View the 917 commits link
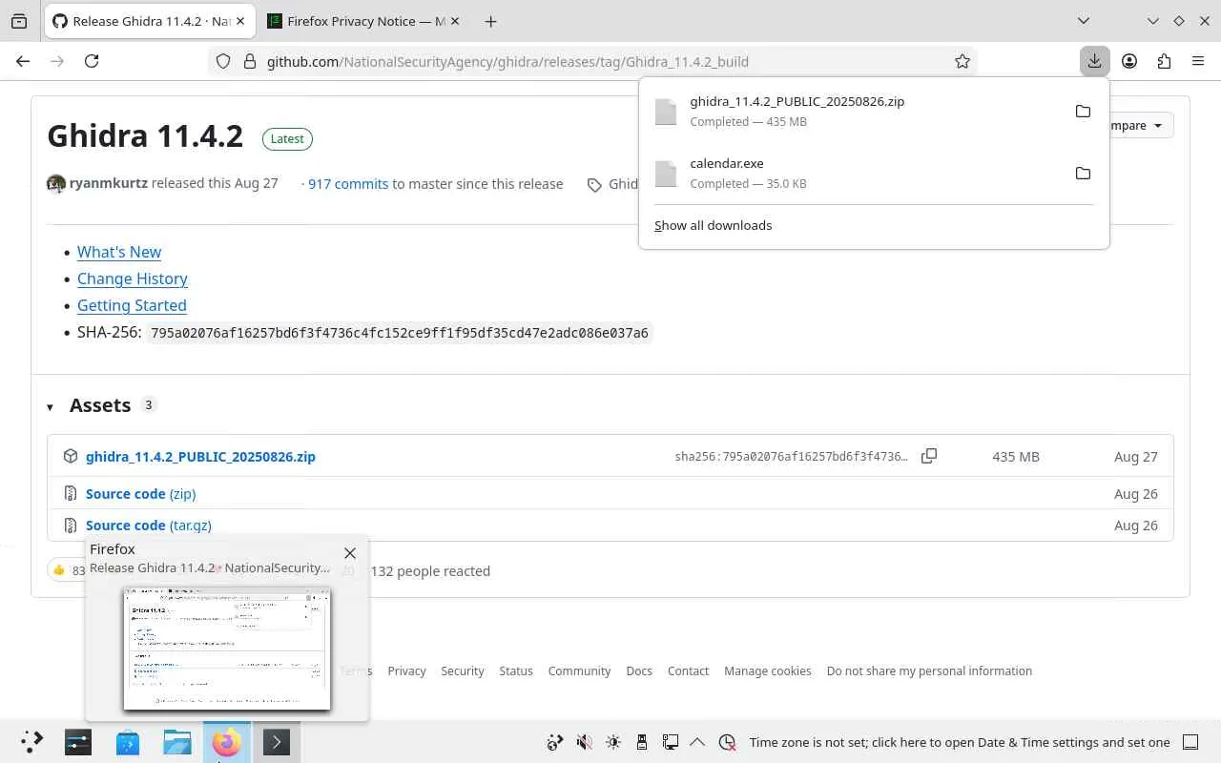The width and height of the screenshot is (1221, 763). point(348,183)
